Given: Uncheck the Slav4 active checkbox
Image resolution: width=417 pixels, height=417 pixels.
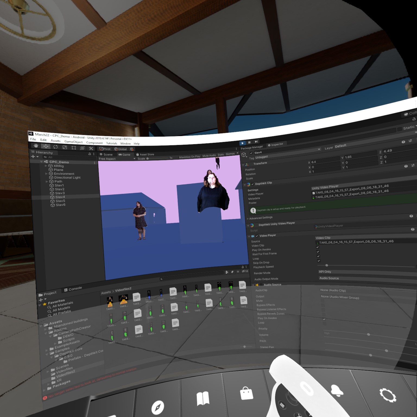Looking at the screenshot, I should [x=251, y=153].
